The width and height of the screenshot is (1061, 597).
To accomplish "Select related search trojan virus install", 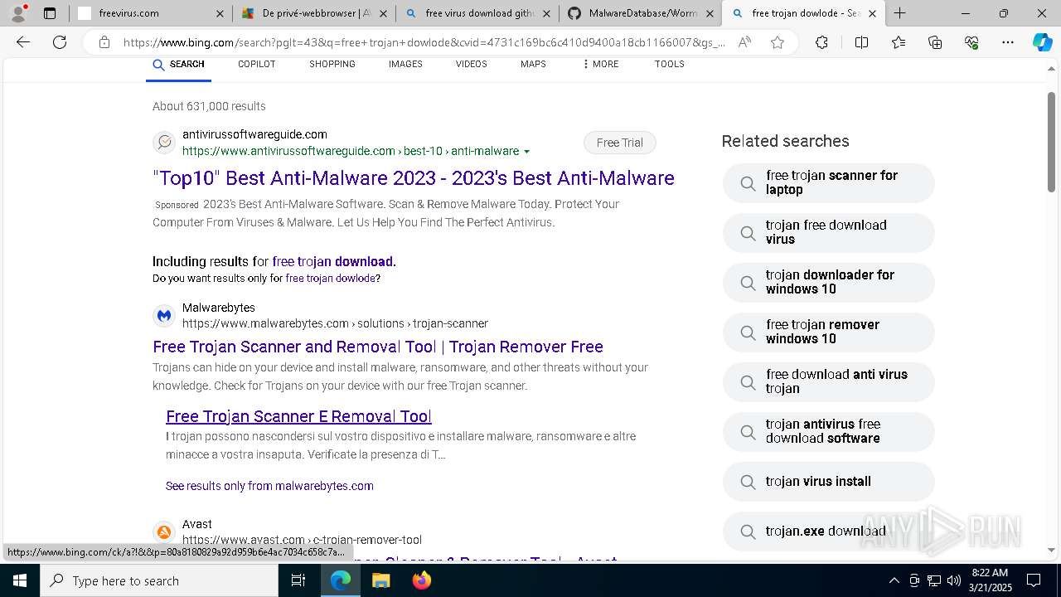I will [829, 481].
